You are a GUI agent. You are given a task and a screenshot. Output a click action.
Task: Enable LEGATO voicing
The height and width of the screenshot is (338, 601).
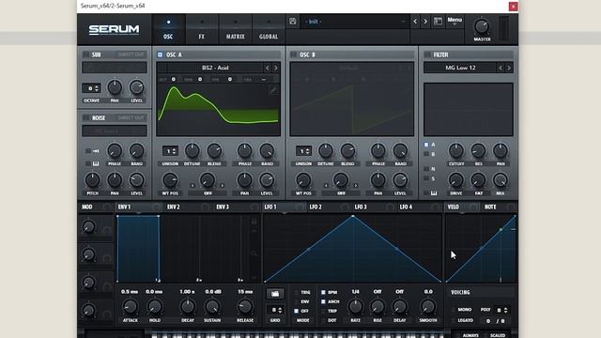454,320
